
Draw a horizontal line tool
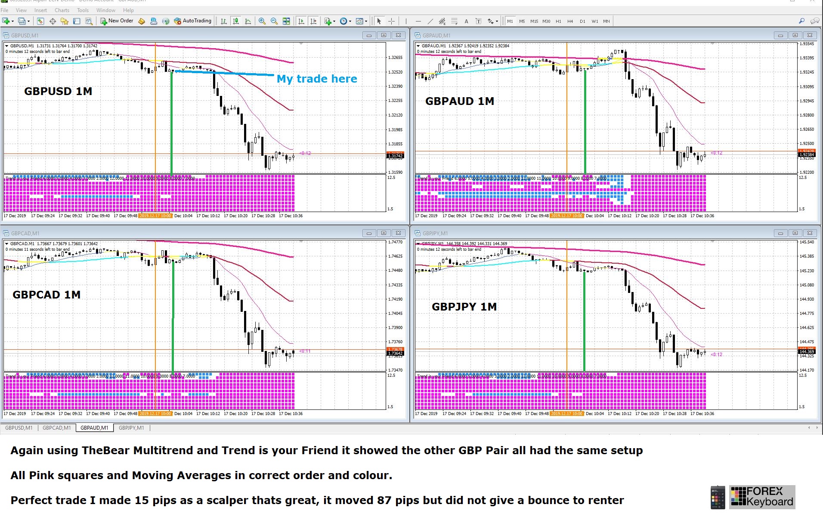tap(418, 21)
